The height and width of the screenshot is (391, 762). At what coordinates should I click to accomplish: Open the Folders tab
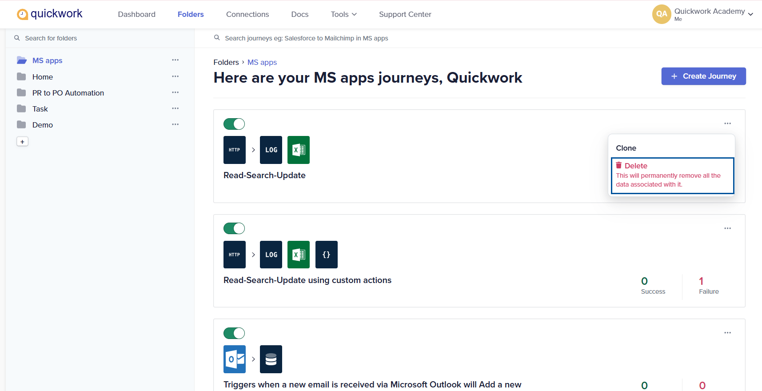point(191,14)
